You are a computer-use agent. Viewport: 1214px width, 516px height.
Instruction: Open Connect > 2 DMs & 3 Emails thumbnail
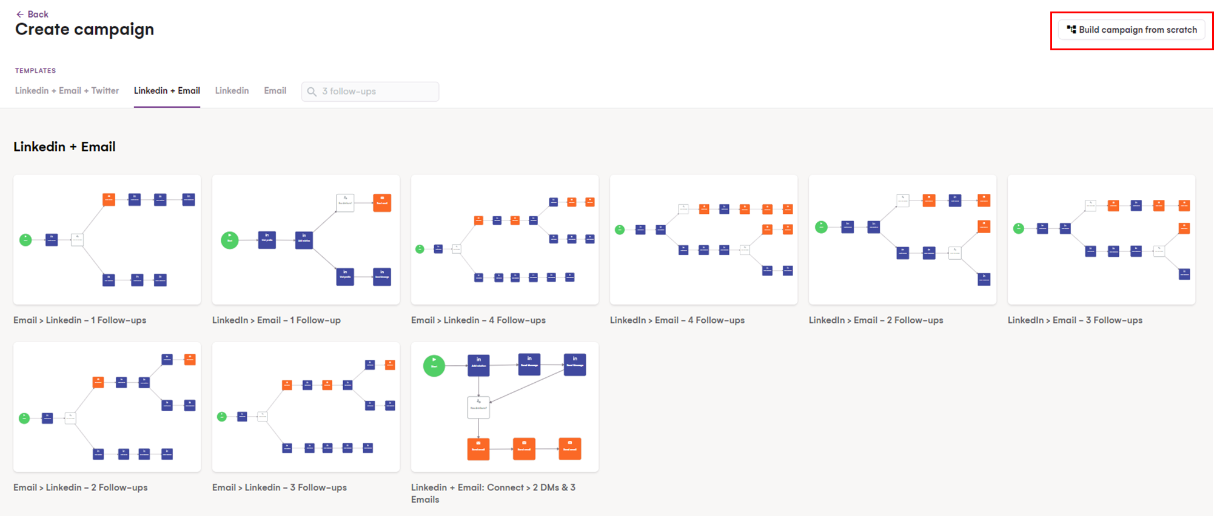(505, 407)
